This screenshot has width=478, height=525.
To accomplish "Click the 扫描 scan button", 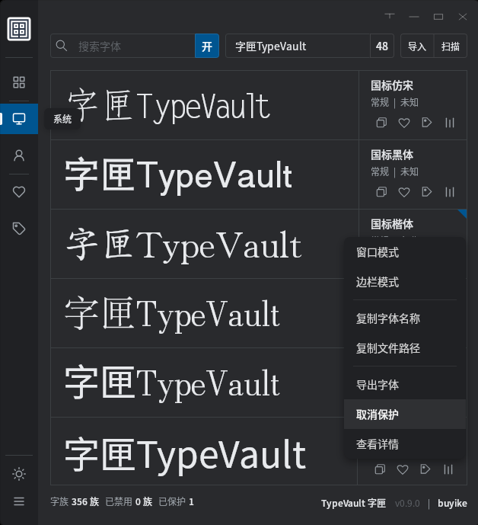I will [x=451, y=46].
